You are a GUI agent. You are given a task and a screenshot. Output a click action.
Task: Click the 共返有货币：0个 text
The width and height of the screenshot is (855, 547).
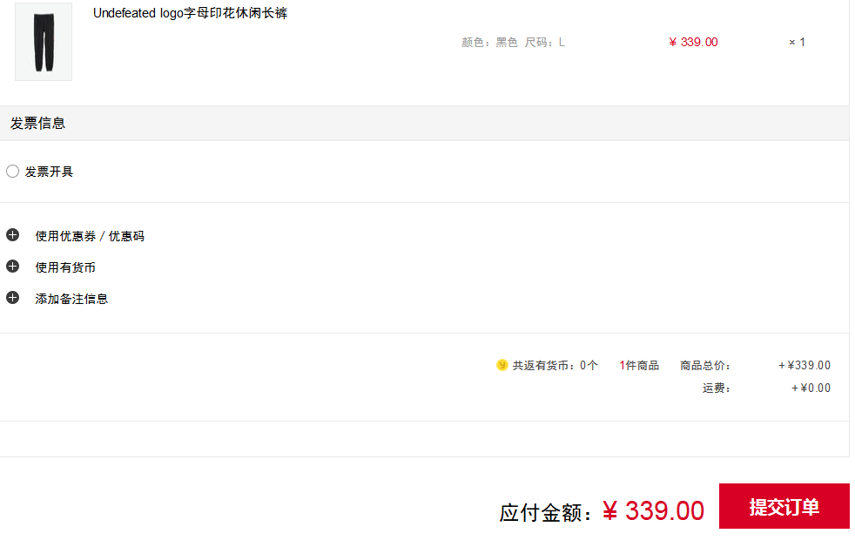(555, 366)
